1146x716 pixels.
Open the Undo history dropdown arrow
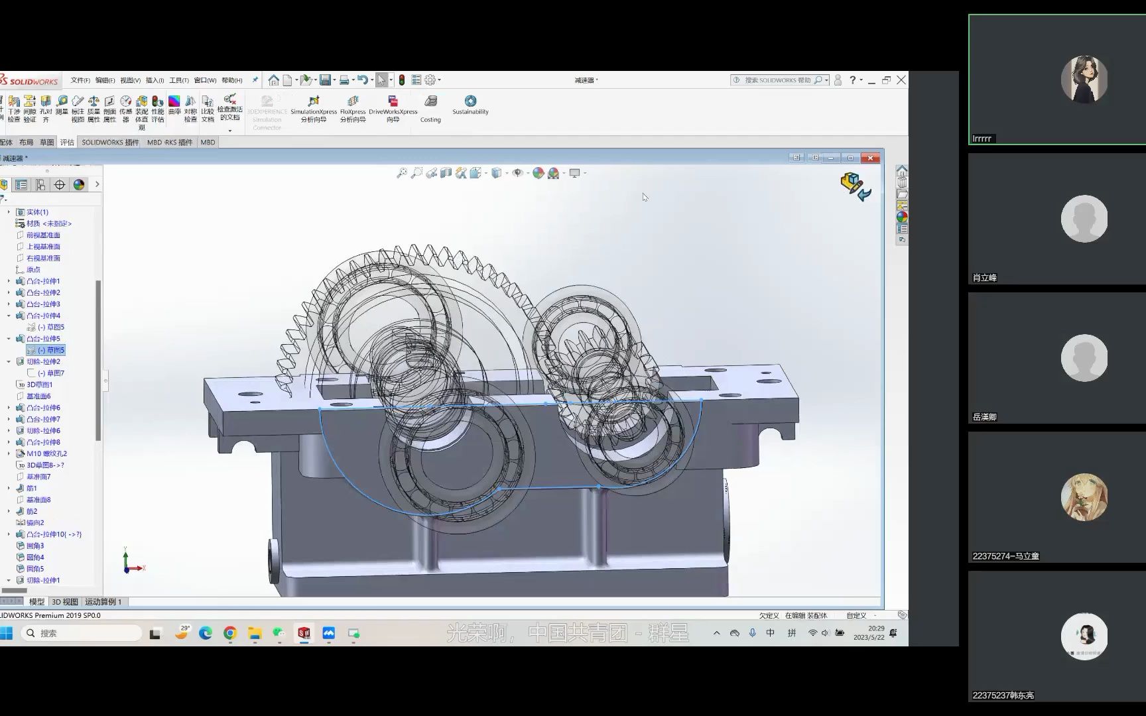pyautogui.click(x=371, y=80)
